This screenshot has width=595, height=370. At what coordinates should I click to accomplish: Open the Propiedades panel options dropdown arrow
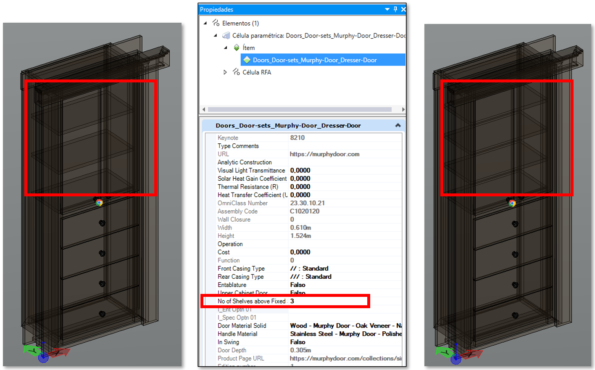click(387, 9)
